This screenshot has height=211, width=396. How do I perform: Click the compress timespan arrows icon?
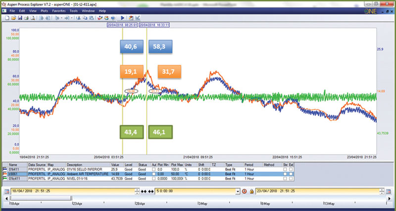[x=144, y=192]
